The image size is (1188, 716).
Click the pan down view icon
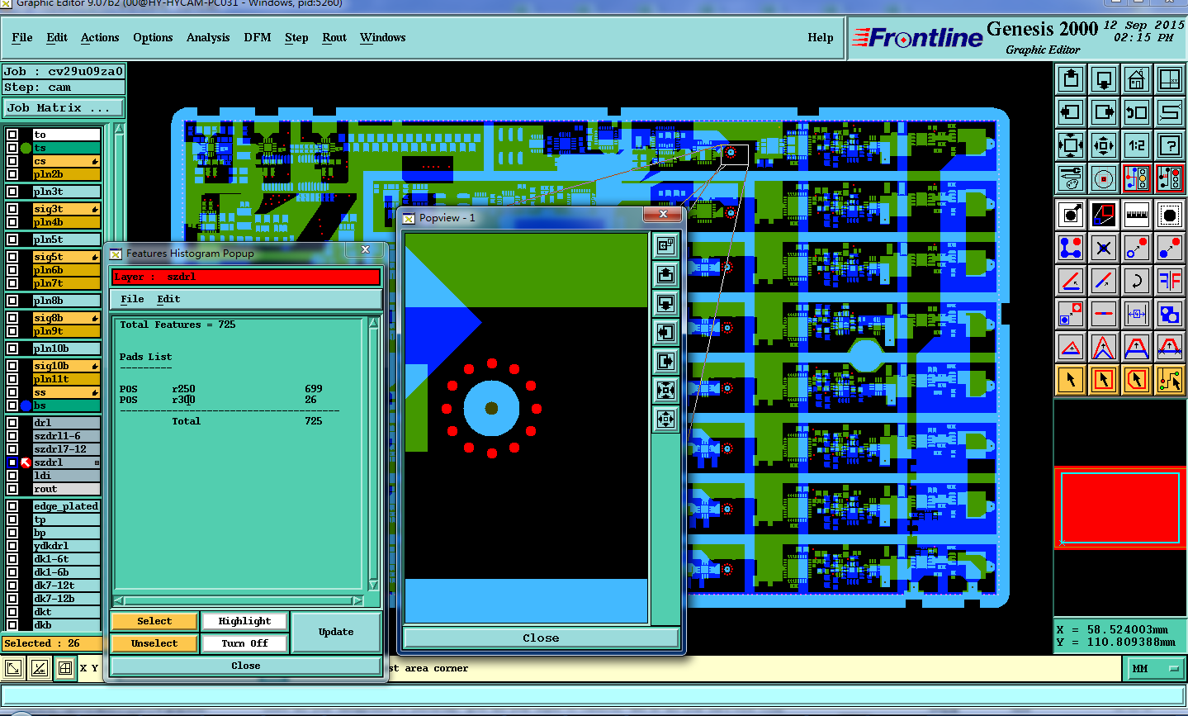tap(1104, 79)
